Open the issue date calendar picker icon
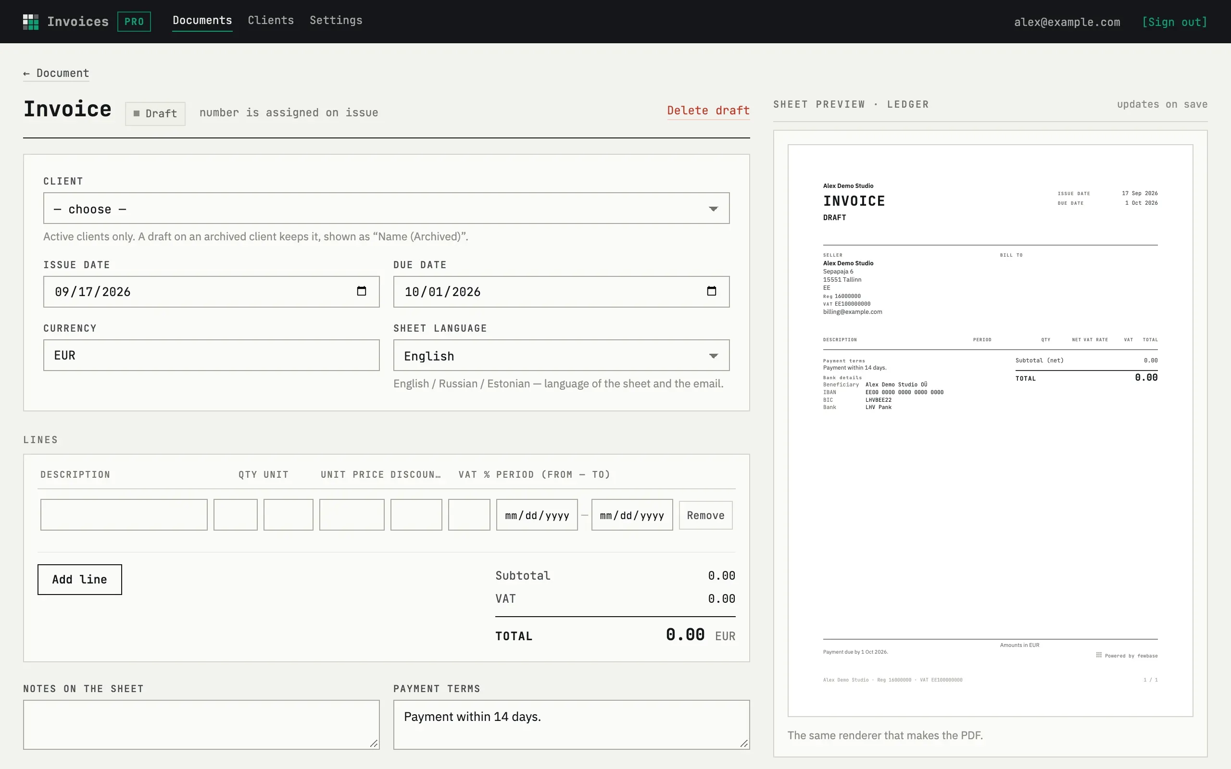 click(362, 291)
